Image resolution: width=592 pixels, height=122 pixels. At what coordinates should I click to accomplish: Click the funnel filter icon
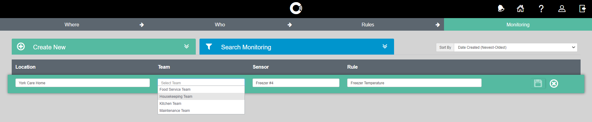(209, 47)
